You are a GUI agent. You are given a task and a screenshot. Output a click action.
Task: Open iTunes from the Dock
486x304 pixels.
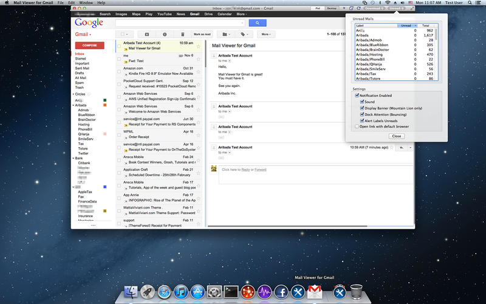coord(181,292)
